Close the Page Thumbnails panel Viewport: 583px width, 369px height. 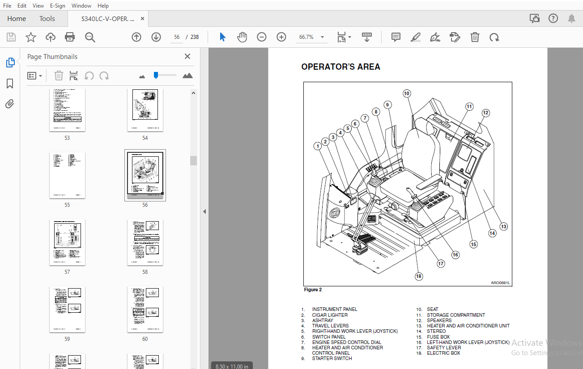[x=187, y=56]
